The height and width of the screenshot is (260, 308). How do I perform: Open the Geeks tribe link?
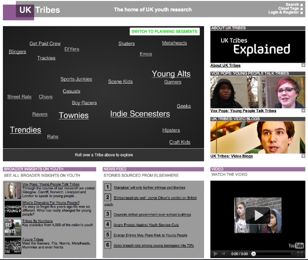[x=184, y=106]
